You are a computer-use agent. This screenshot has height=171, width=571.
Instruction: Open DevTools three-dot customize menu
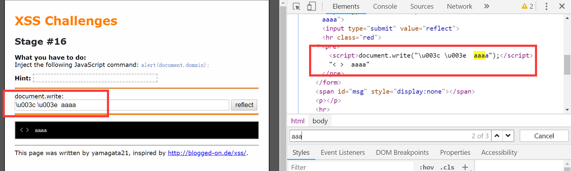click(x=546, y=6)
